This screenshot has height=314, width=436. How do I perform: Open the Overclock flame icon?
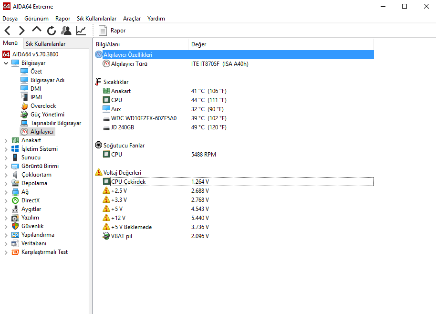click(24, 106)
